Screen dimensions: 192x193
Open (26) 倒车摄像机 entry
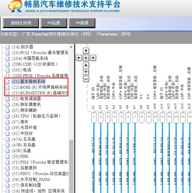tap(27, 104)
